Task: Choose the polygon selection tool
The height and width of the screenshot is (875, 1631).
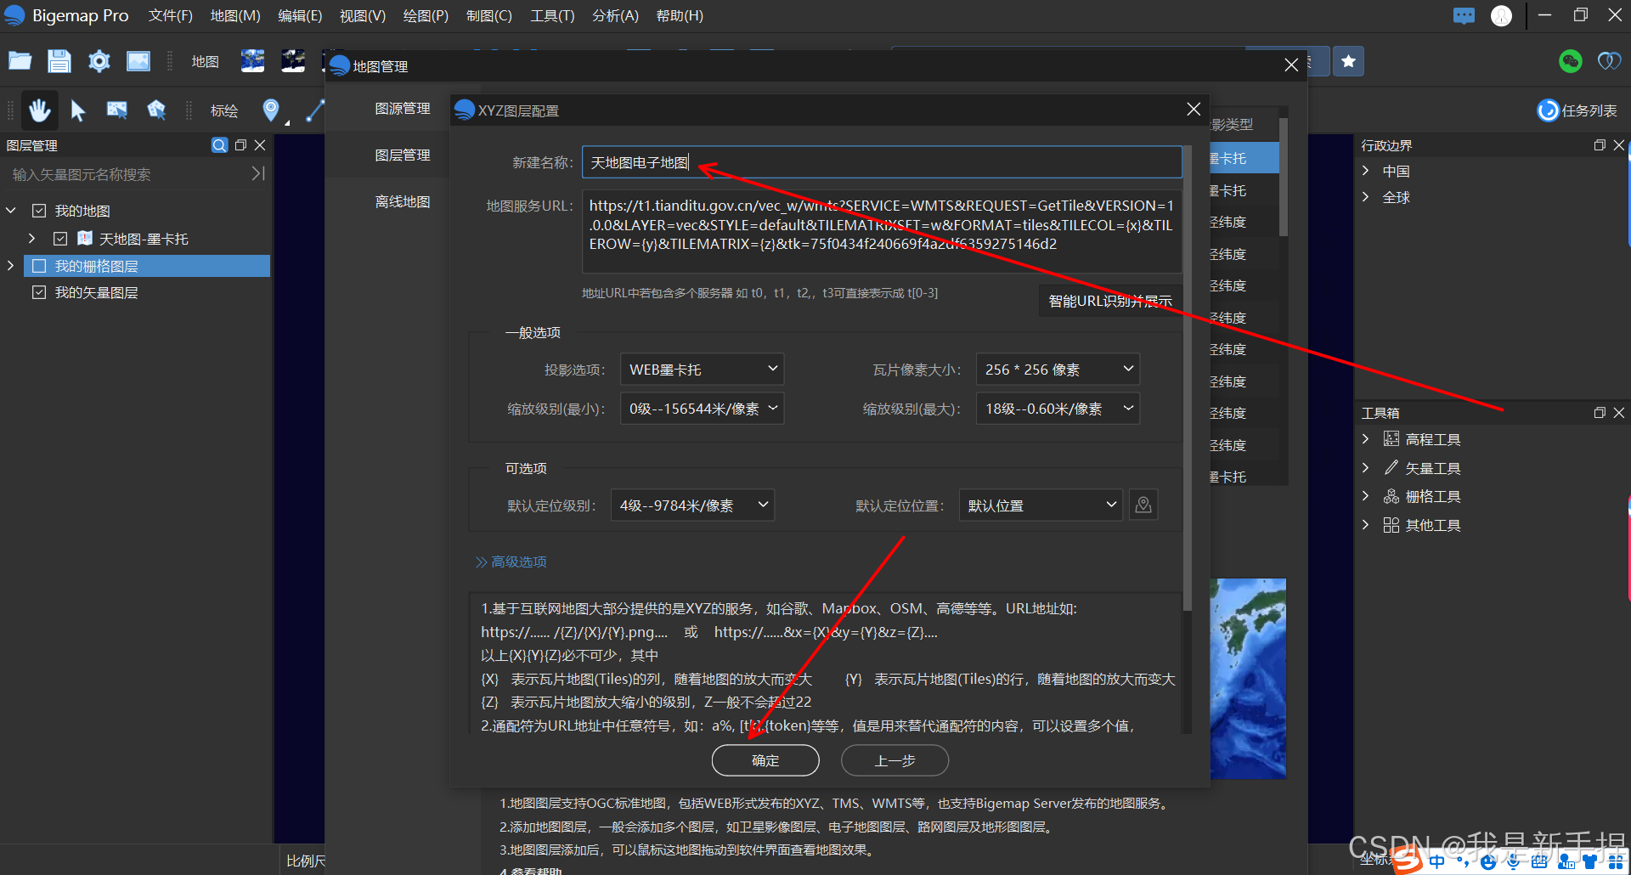Action: point(156,110)
